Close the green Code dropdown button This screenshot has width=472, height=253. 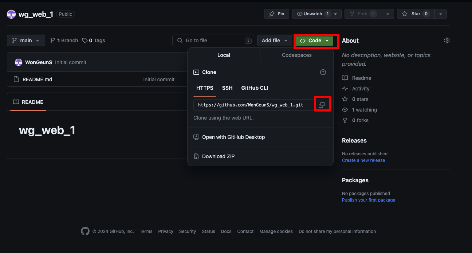(x=314, y=40)
